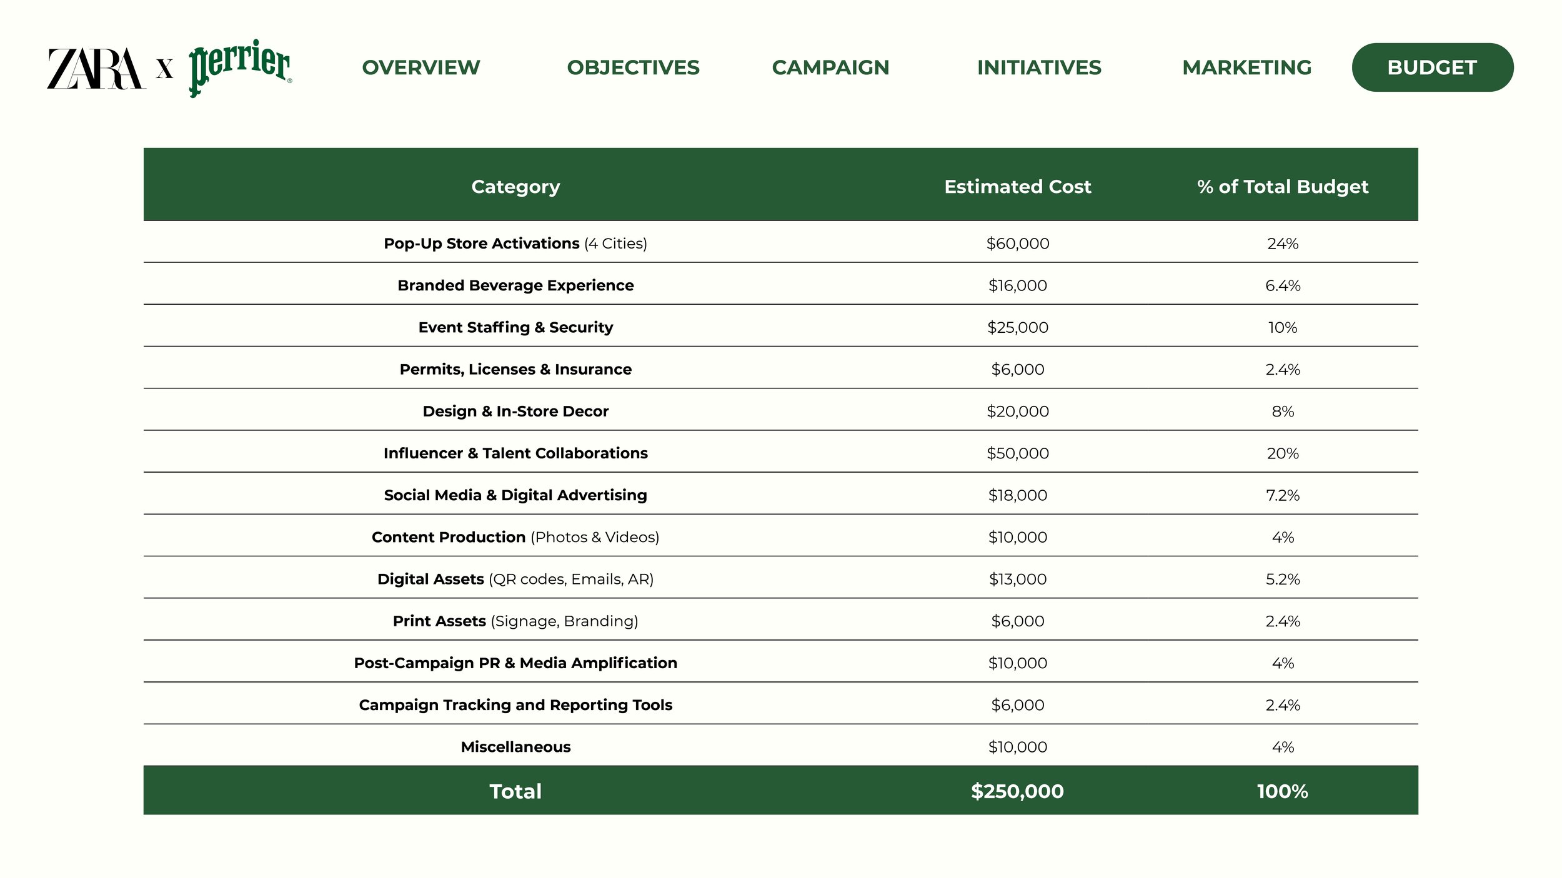Select the highlighted BUDGET tab
This screenshot has height=878, width=1562.
(x=1432, y=67)
